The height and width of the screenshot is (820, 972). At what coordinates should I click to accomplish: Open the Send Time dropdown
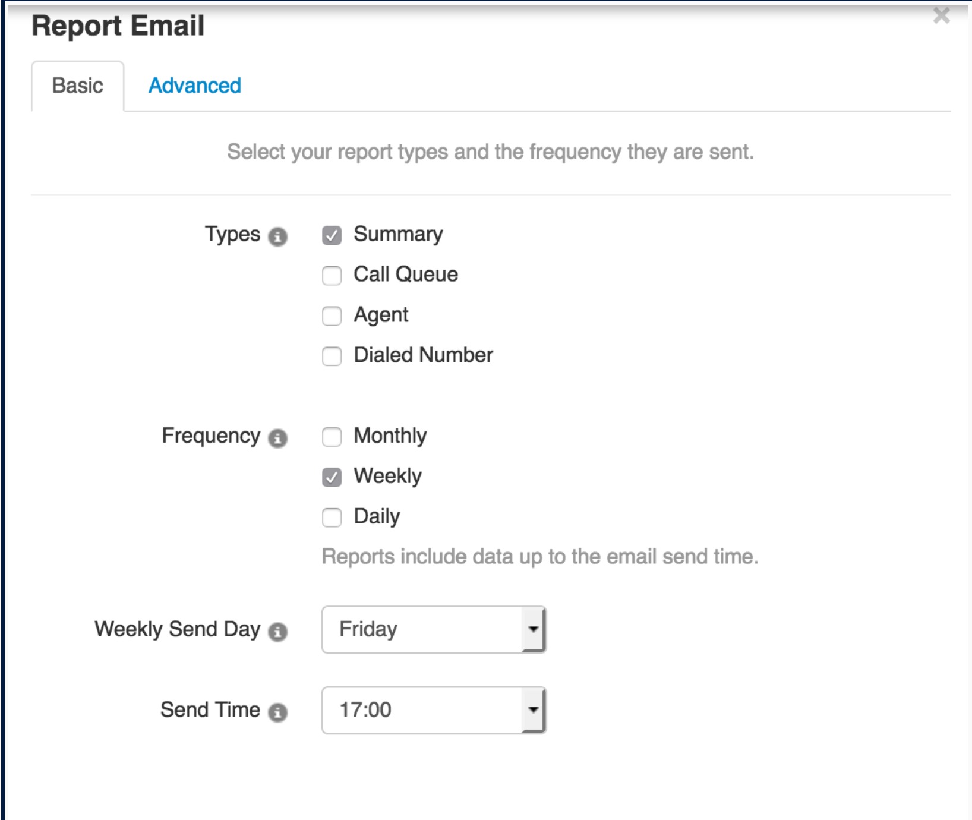[432, 711]
